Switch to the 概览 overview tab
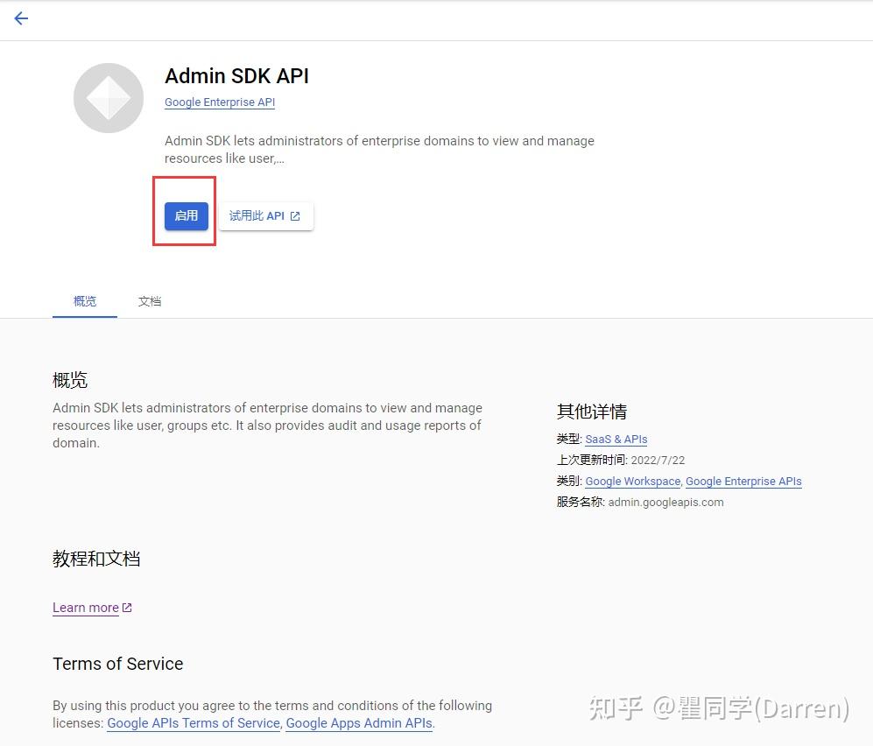873x746 pixels. coord(84,301)
